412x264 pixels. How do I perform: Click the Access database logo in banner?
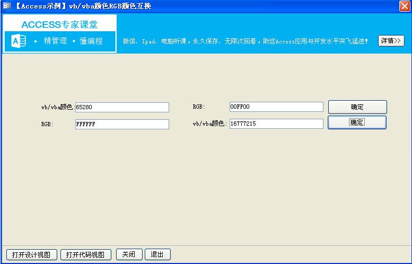[19, 41]
